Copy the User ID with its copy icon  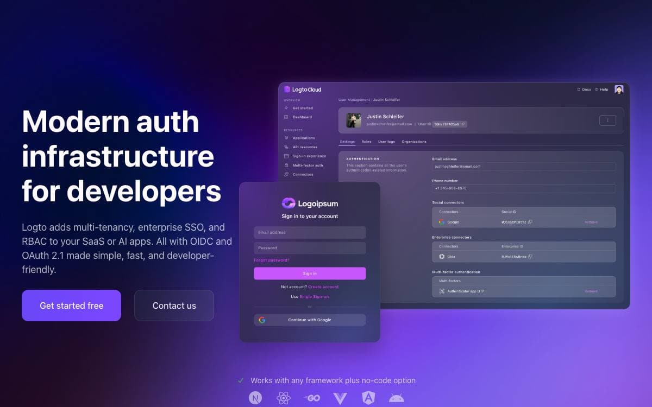tap(463, 124)
